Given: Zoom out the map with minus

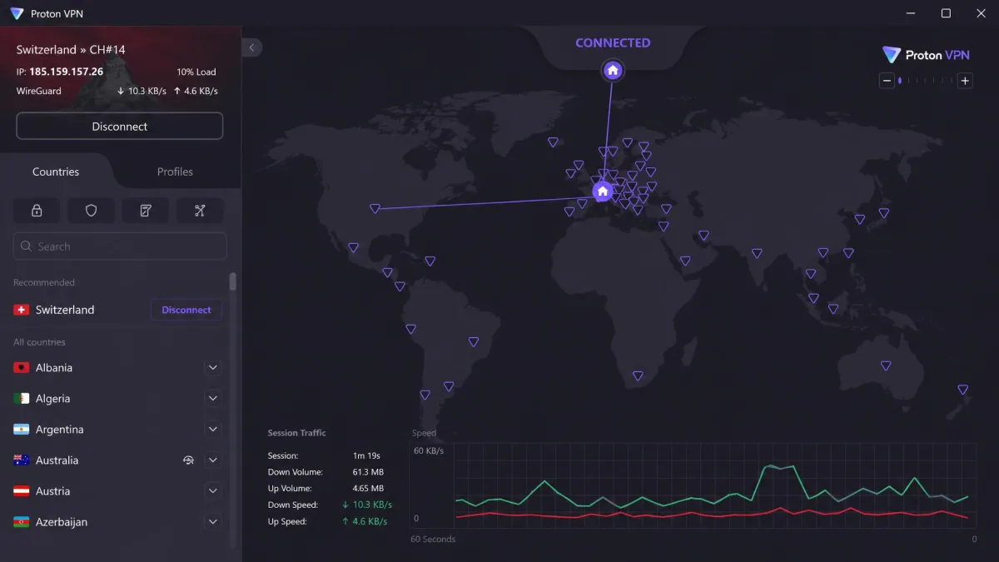Looking at the screenshot, I should point(887,81).
